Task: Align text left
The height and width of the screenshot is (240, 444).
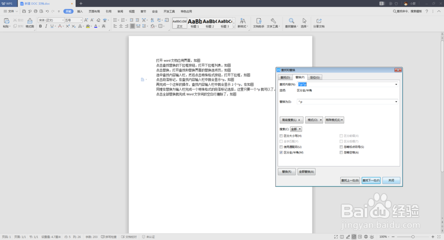Action: (115, 26)
